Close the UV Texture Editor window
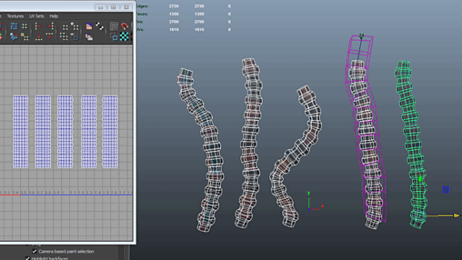 point(126,7)
